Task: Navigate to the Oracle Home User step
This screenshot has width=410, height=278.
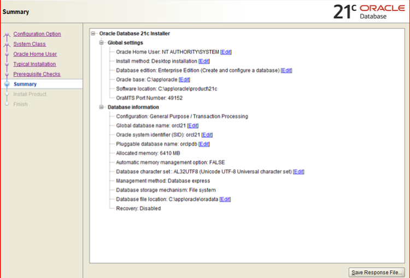Action: pos(35,54)
